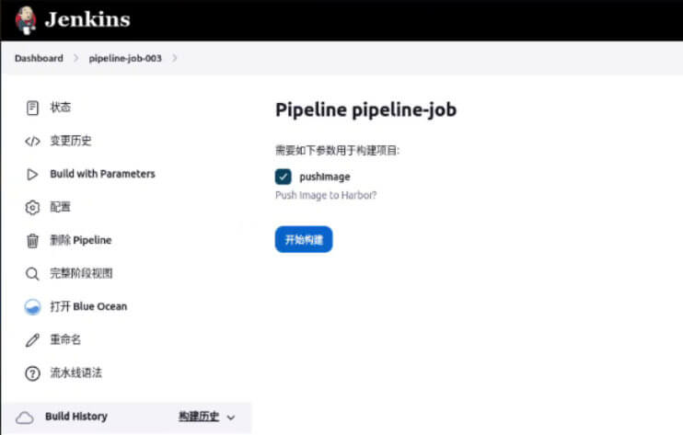Open the 流水线语法 sidebar item
683x435 pixels.
(x=75, y=372)
